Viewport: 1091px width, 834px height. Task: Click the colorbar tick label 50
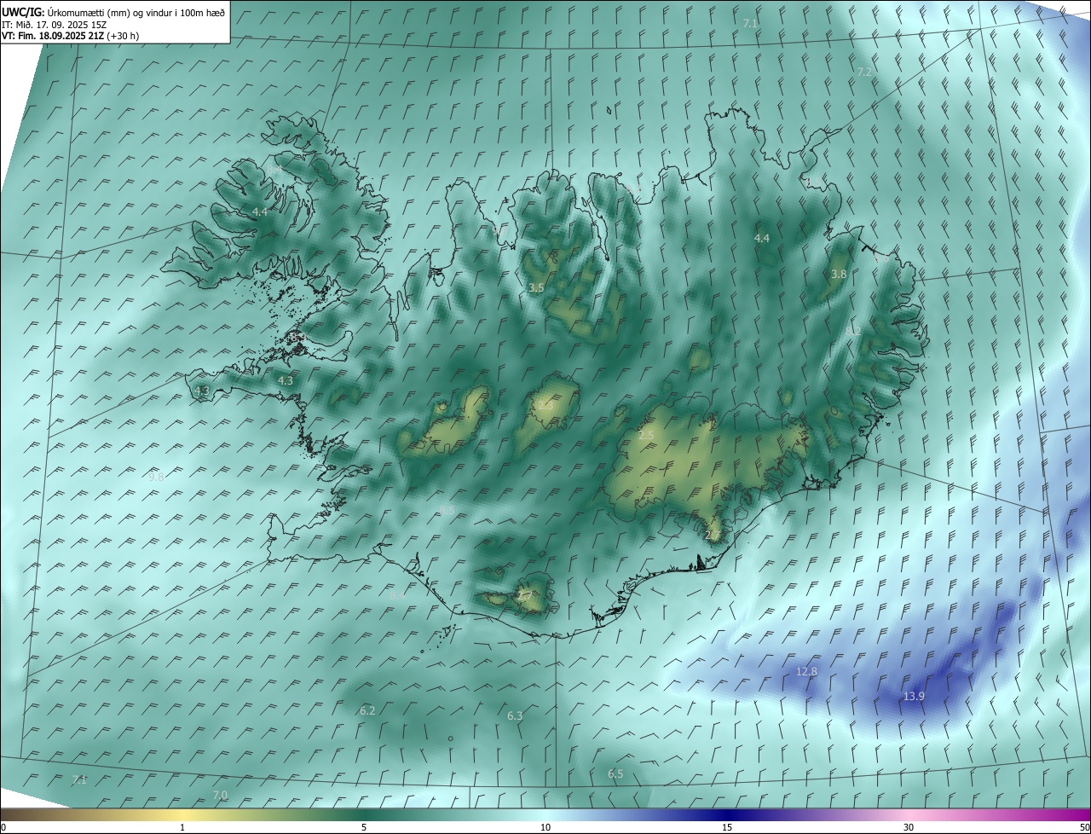tap(1084, 827)
